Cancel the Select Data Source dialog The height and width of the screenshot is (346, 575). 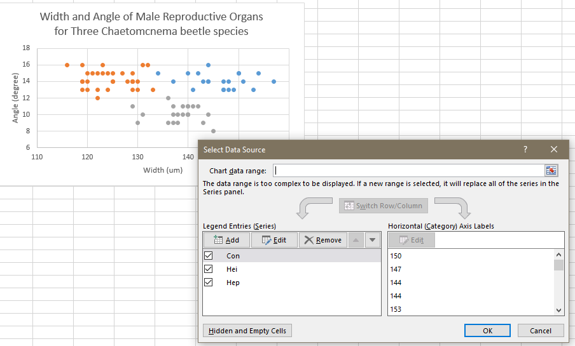(x=540, y=331)
